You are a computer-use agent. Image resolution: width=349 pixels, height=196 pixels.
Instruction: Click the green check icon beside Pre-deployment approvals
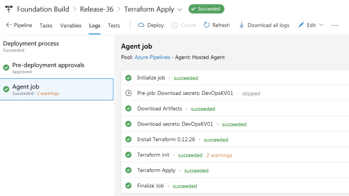tap(6, 67)
